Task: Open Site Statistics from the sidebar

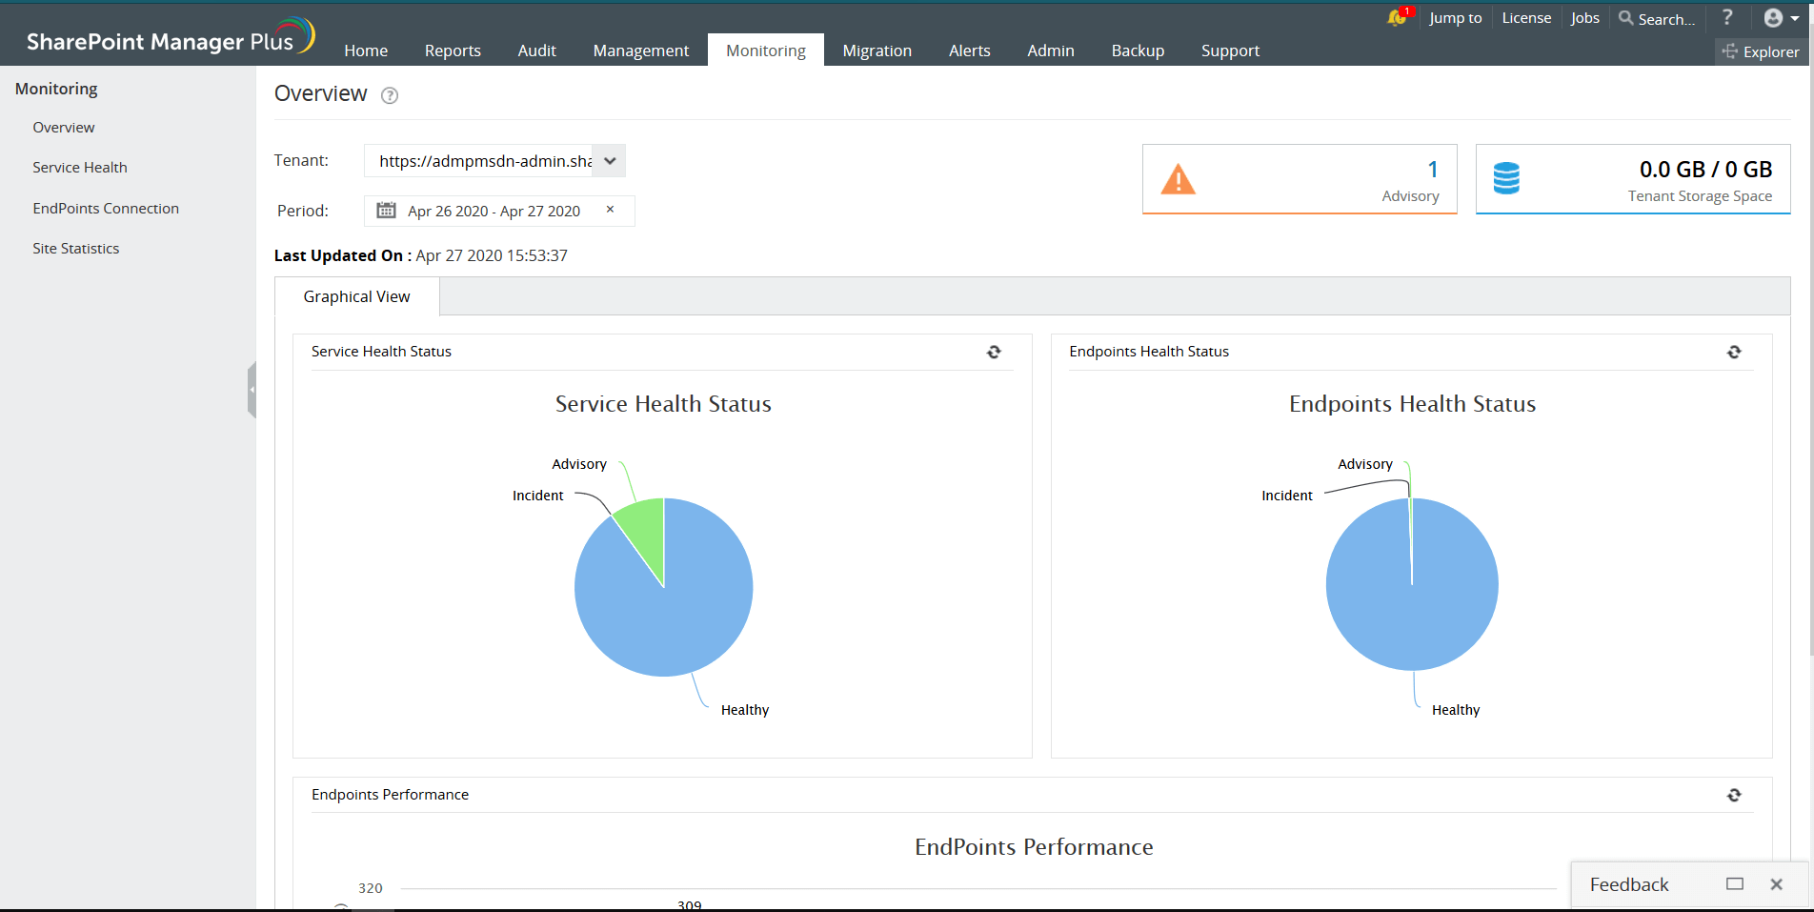Action: 75,248
